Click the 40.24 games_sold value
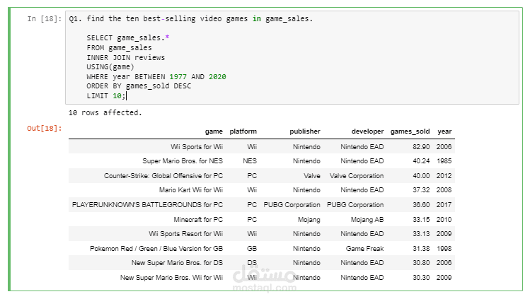The width and height of the screenshot is (530, 299). (x=421, y=161)
